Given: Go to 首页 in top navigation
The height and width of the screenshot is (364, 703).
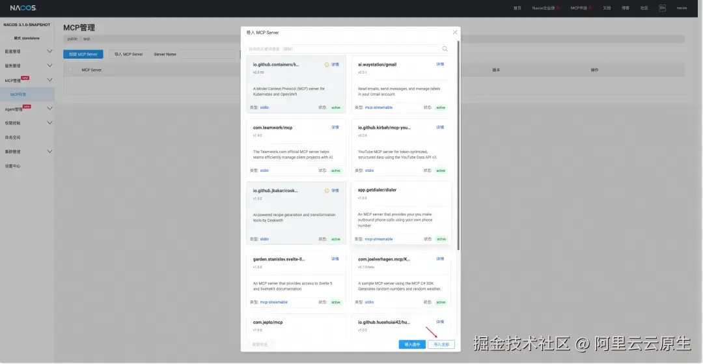Looking at the screenshot, I should pos(517,8).
